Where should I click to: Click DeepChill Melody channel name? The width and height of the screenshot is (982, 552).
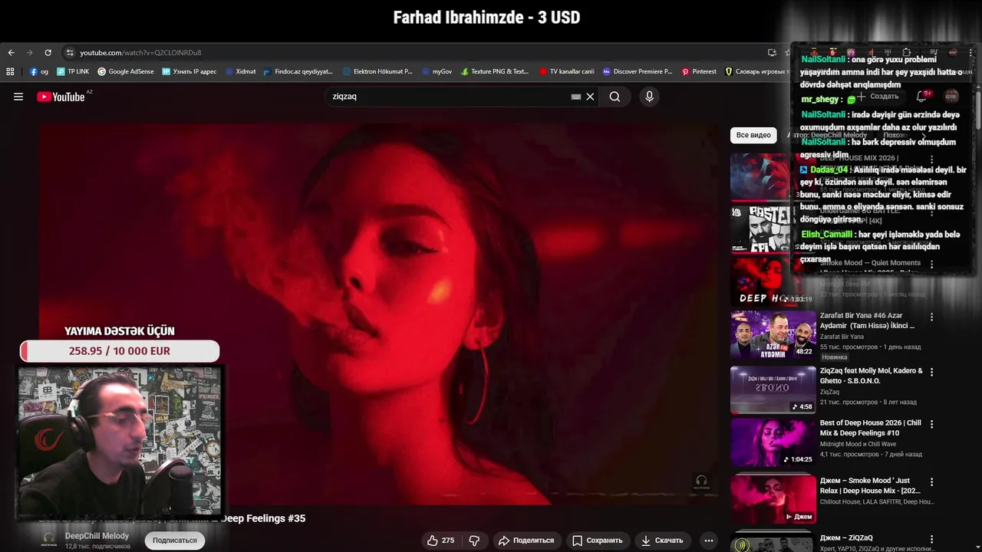tap(97, 536)
